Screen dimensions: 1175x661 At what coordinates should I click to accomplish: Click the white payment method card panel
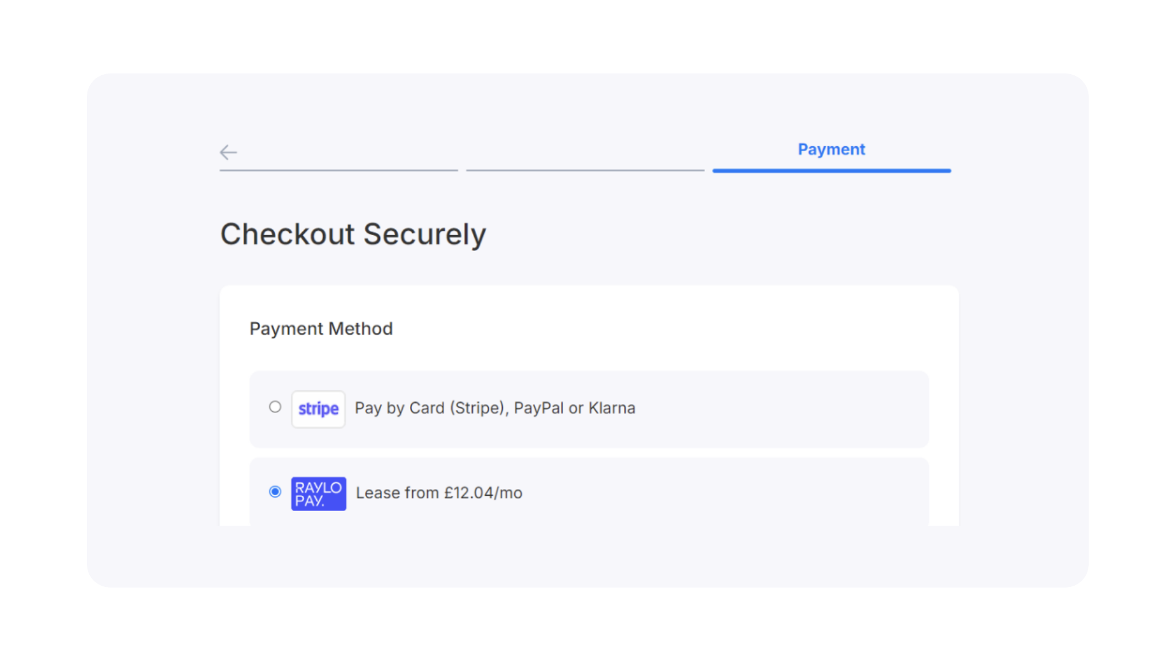(x=589, y=405)
